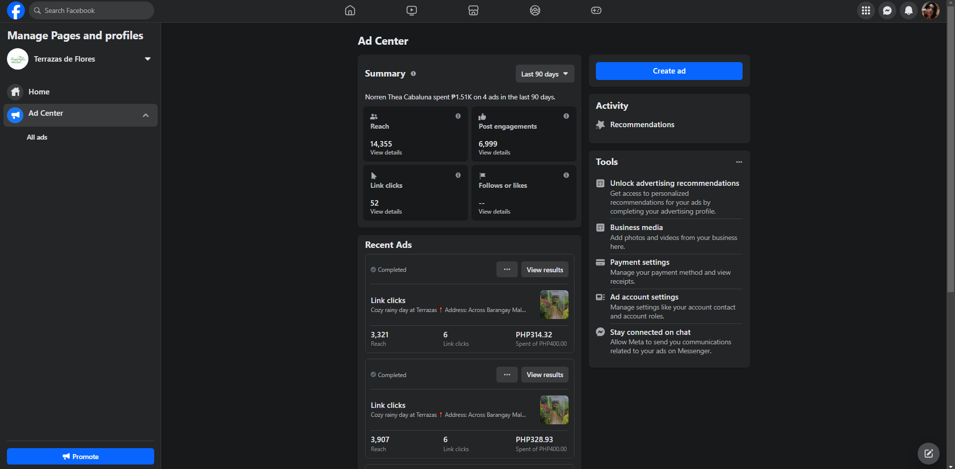The image size is (955, 469).
Task: Go to Facebook Marketplace
Action: 473,10
